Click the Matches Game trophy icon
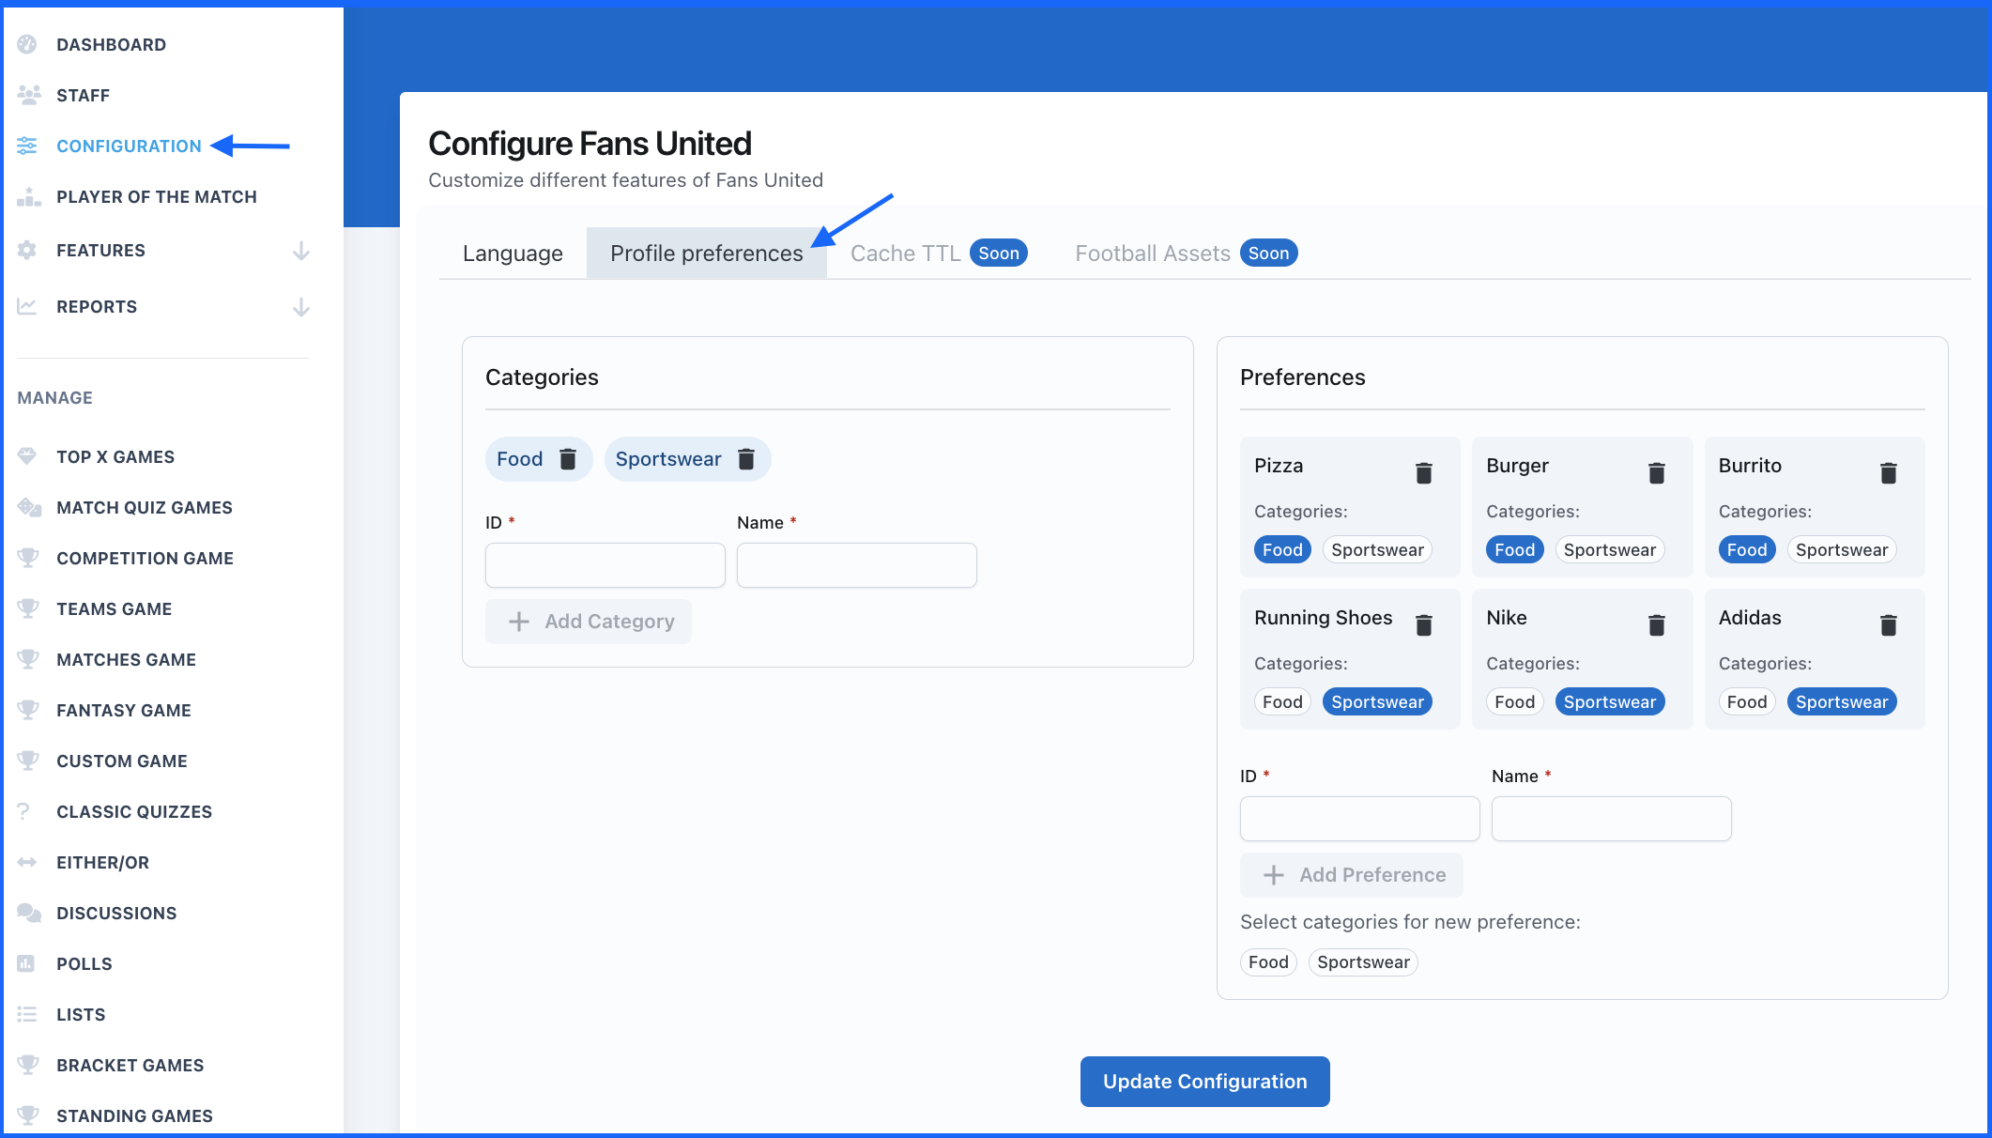The width and height of the screenshot is (1992, 1138). [28, 659]
